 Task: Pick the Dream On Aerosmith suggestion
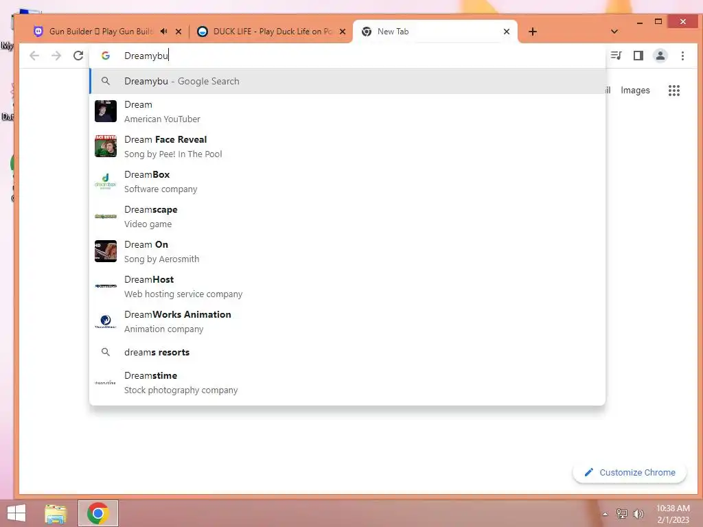347,251
